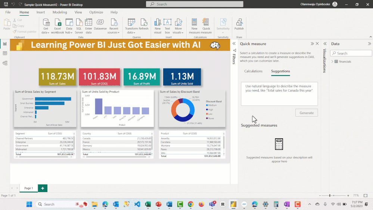Switch to Table view icon
This screenshot has height=210, width=373.
click(5, 53)
